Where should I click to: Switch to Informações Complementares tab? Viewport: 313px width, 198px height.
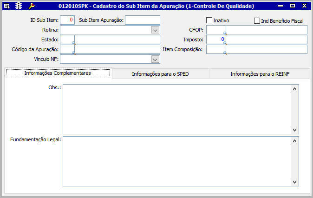pos(58,73)
